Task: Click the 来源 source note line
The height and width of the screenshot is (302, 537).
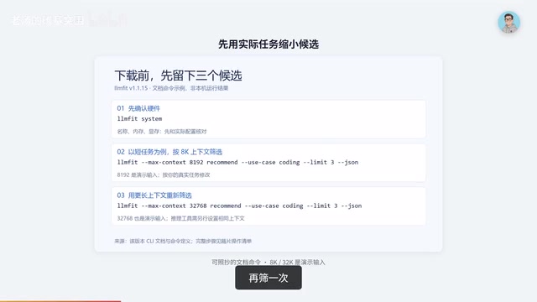Action: (183, 241)
